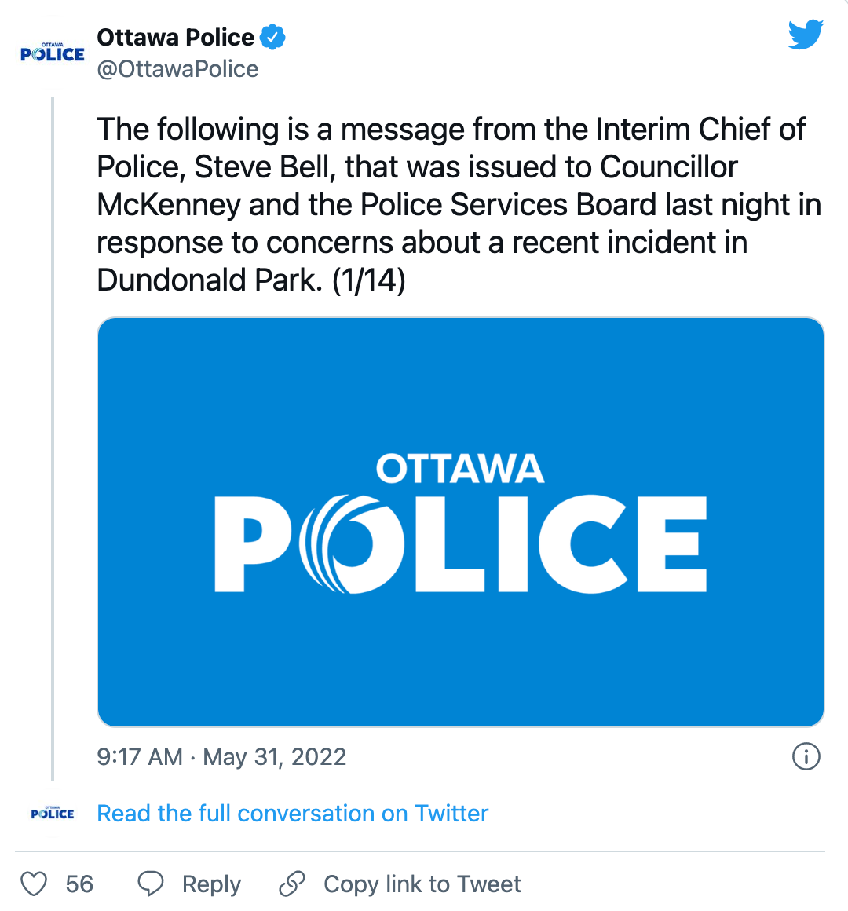Screen dimensions: 848x911
Task: Open the Ottawa Police avatar in the header
Action: tap(53, 53)
